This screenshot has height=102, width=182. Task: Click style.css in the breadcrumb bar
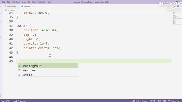pos(11,10)
